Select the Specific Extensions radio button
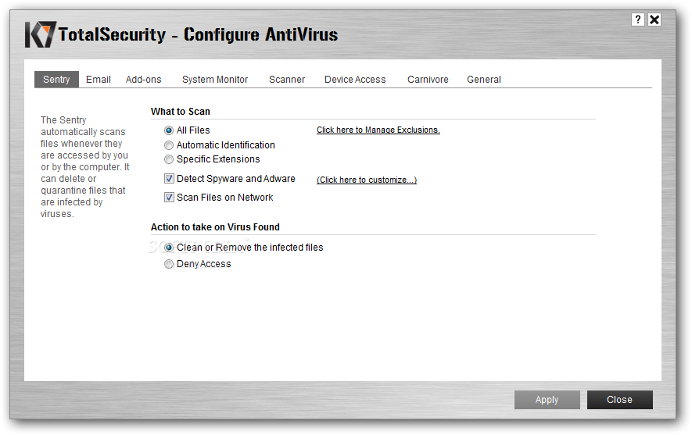The height and width of the screenshot is (435, 692). pyautogui.click(x=169, y=159)
